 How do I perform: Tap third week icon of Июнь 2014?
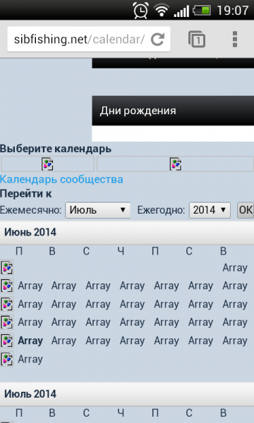click(7, 304)
